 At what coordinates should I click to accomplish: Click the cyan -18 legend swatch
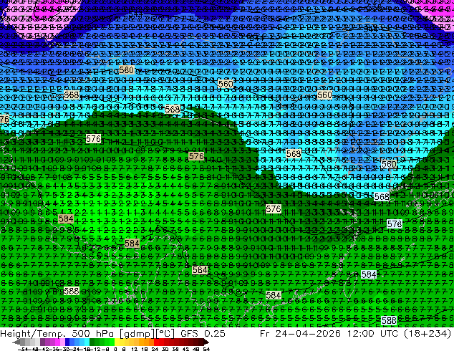click(87, 342)
